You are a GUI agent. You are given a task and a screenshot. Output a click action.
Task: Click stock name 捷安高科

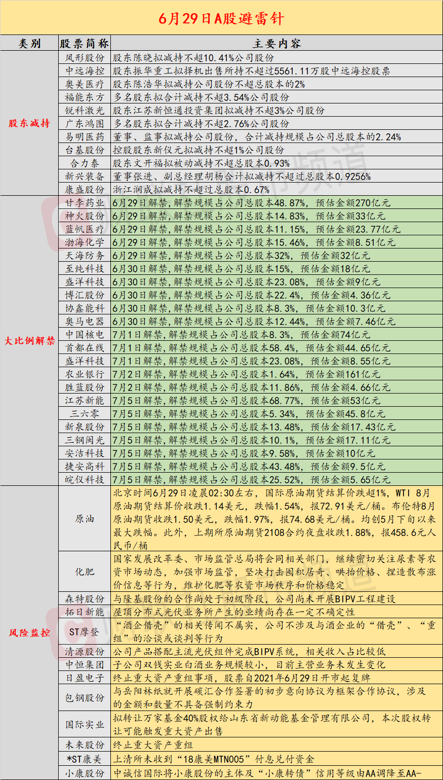(85, 467)
